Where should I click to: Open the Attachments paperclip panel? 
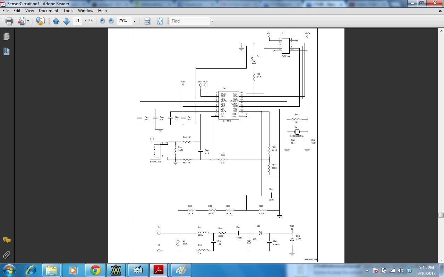[7, 255]
